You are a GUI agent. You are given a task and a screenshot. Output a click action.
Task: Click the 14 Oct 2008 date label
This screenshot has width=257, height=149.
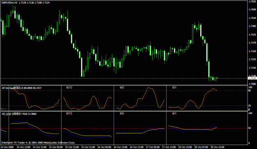7,147
